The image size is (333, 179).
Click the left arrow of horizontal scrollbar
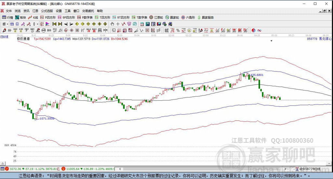[x=120, y=169]
